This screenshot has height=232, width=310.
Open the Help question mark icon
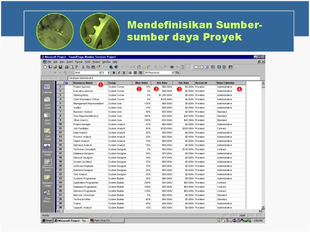(x=182, y=67)
